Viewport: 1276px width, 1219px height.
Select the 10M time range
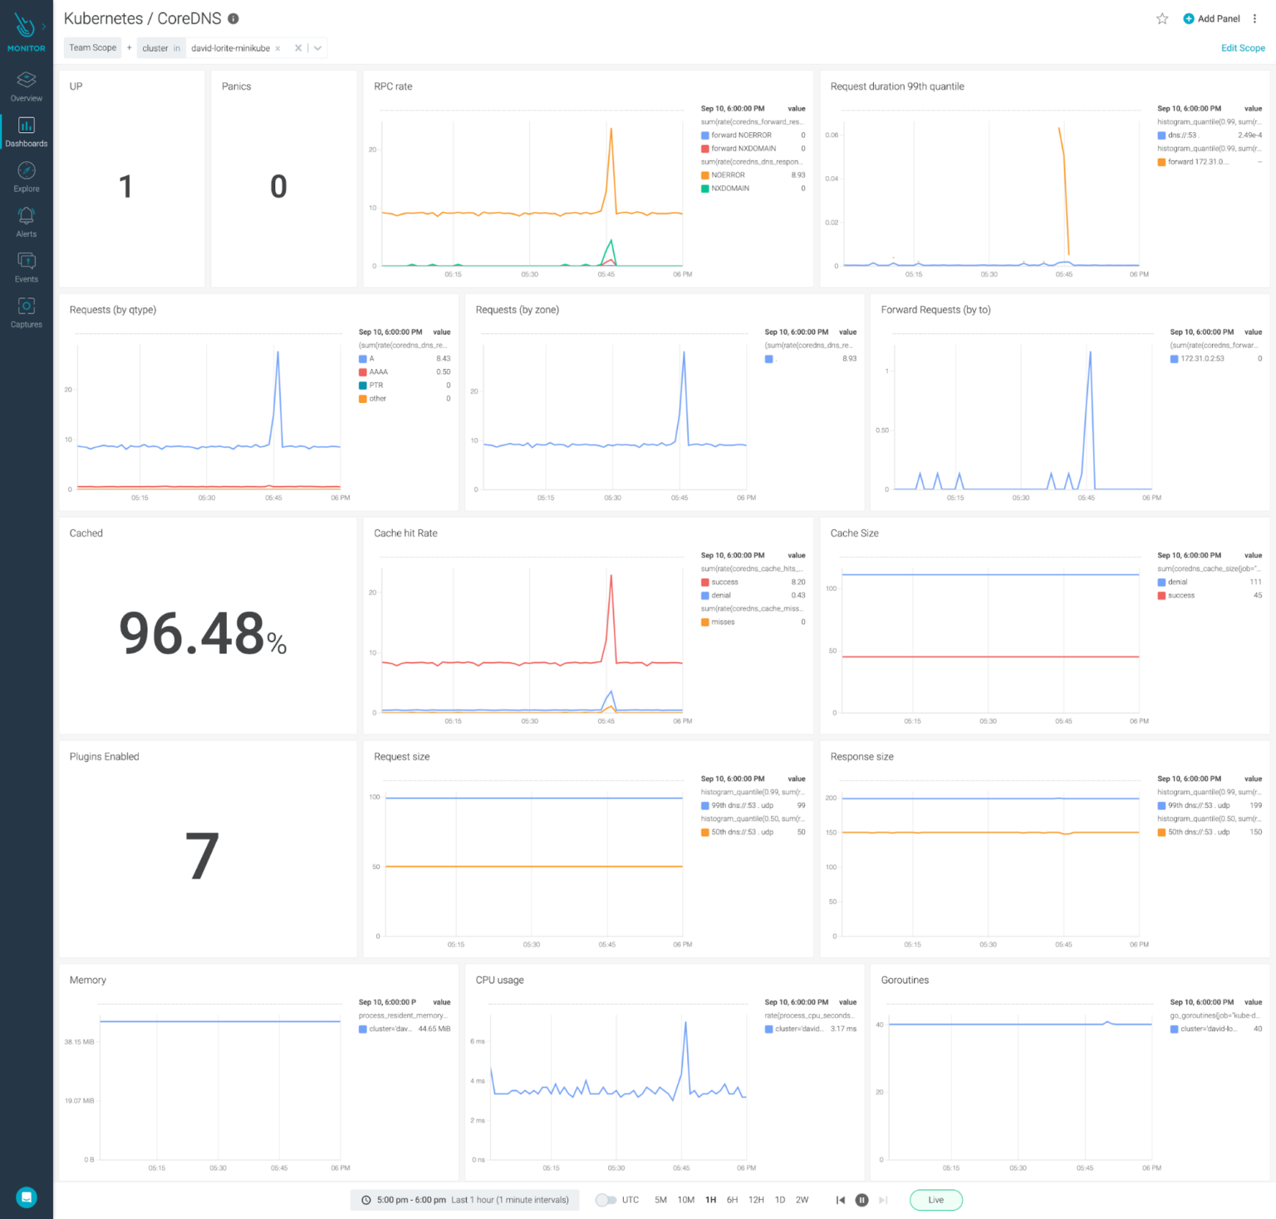tap(686, 1200)
